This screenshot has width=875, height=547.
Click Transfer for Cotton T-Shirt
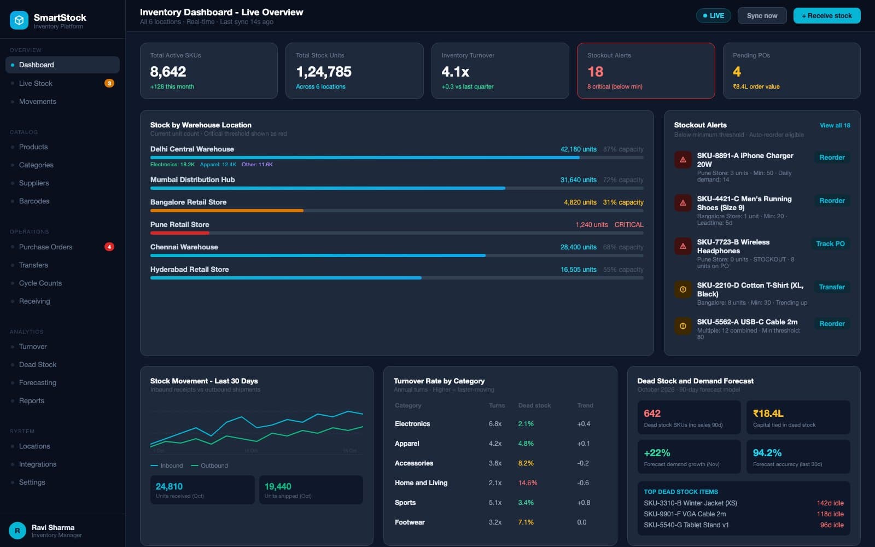click(832, 287)
